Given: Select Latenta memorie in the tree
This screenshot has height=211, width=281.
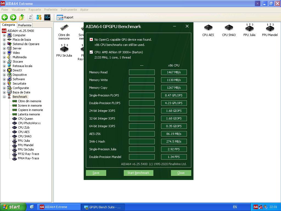Looking at the screenshot, I should pyautogui.click(x=29, y=114).
